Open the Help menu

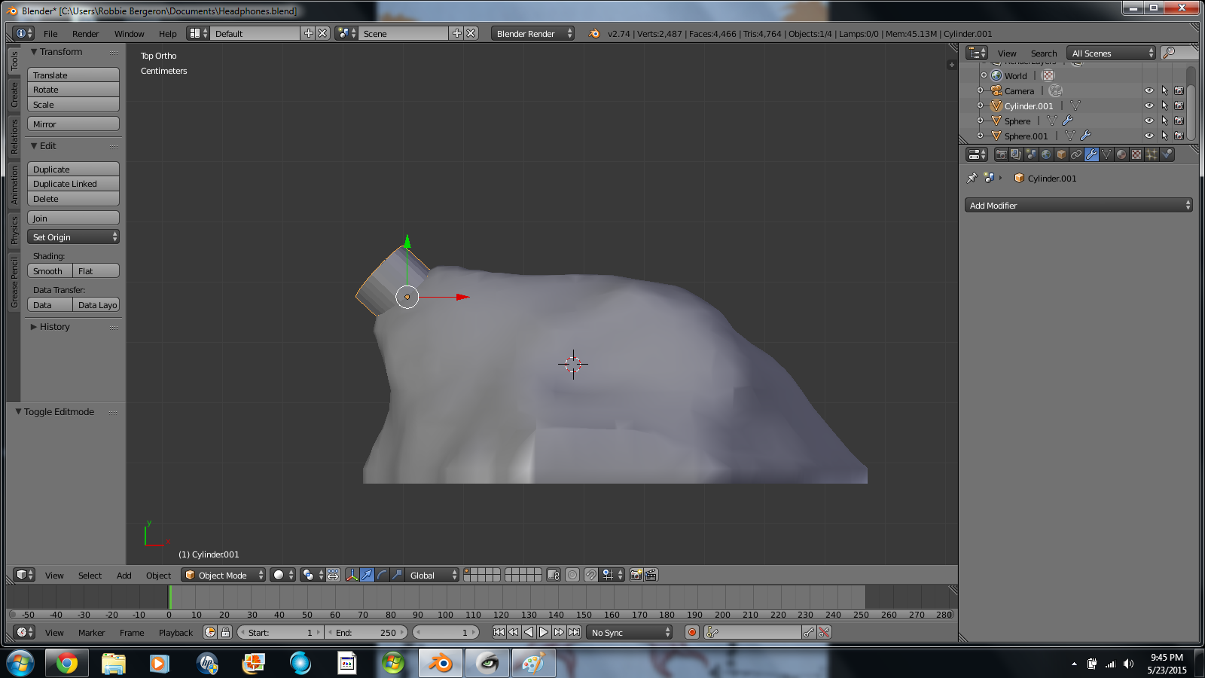[167, 34]
